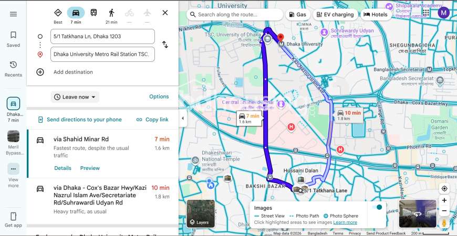Click the View more button

point(14,176)
